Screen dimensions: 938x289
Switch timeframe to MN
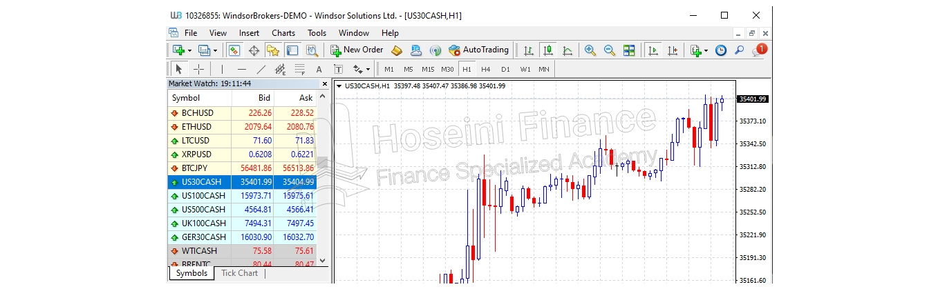tap(544, 69)
